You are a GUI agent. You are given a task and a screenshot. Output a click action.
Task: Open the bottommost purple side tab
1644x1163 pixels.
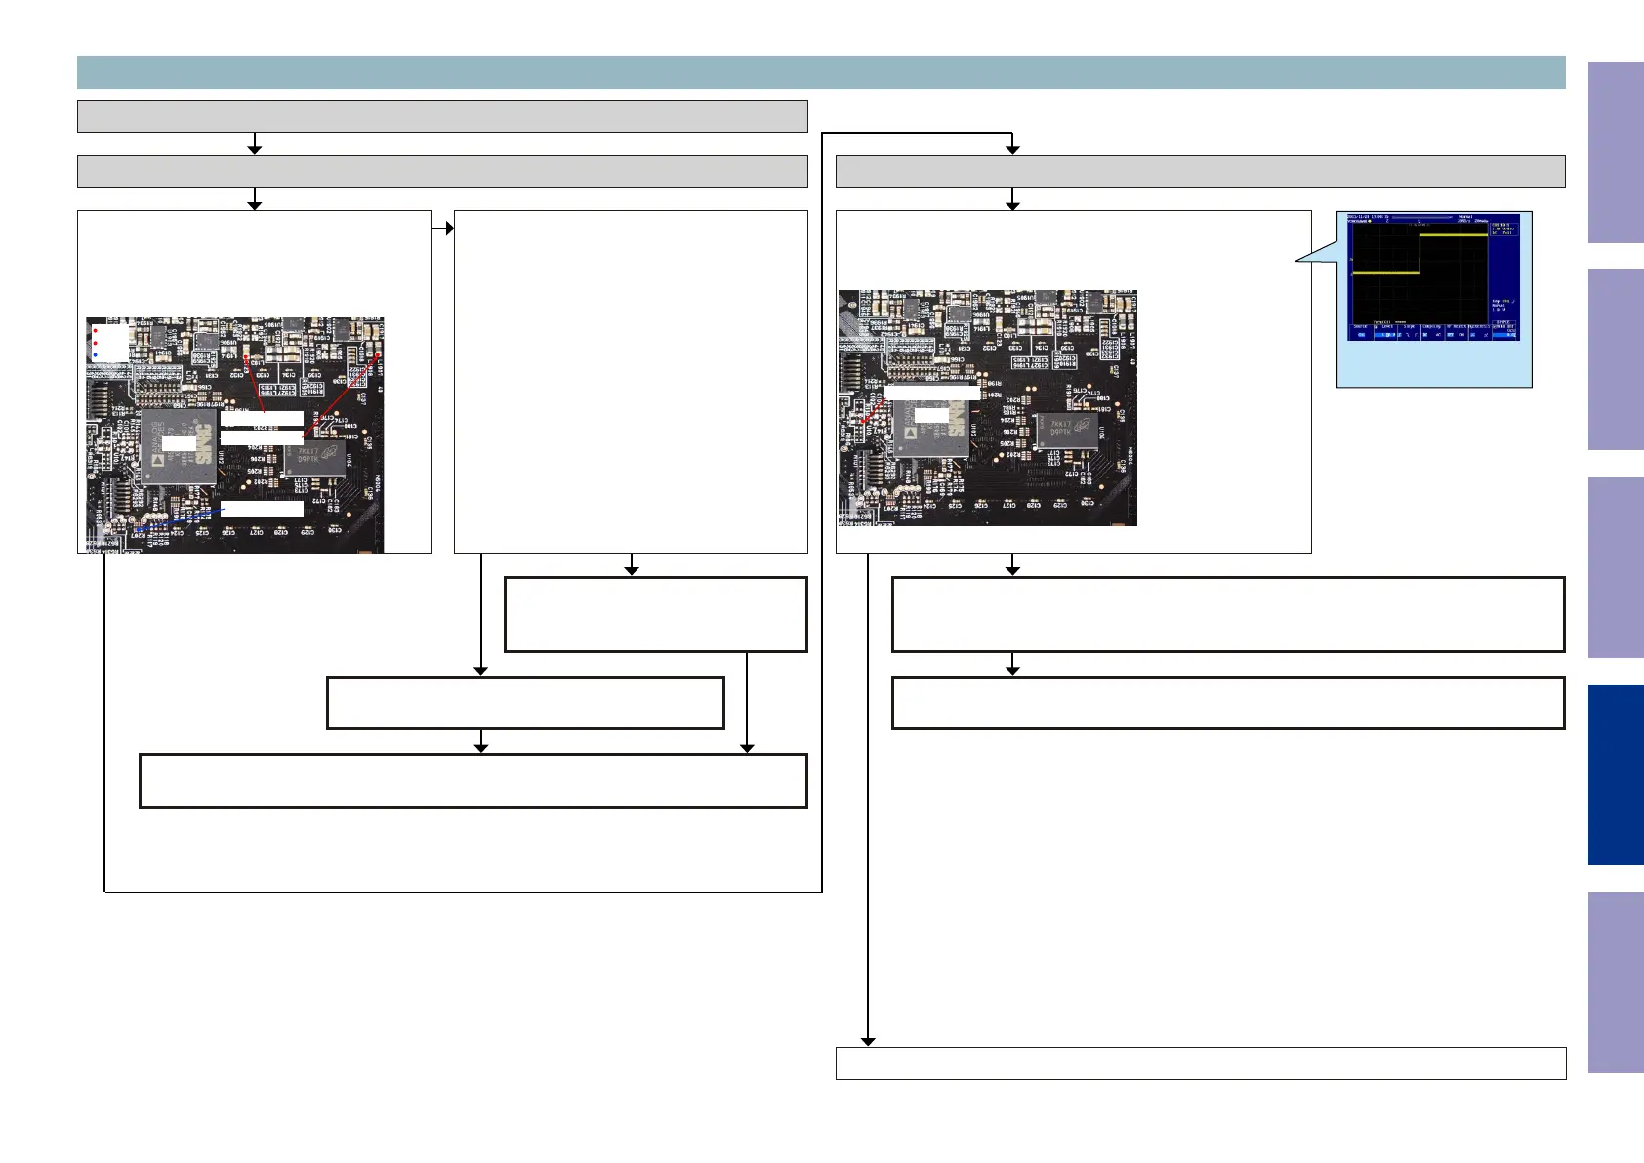[1616, 982]
